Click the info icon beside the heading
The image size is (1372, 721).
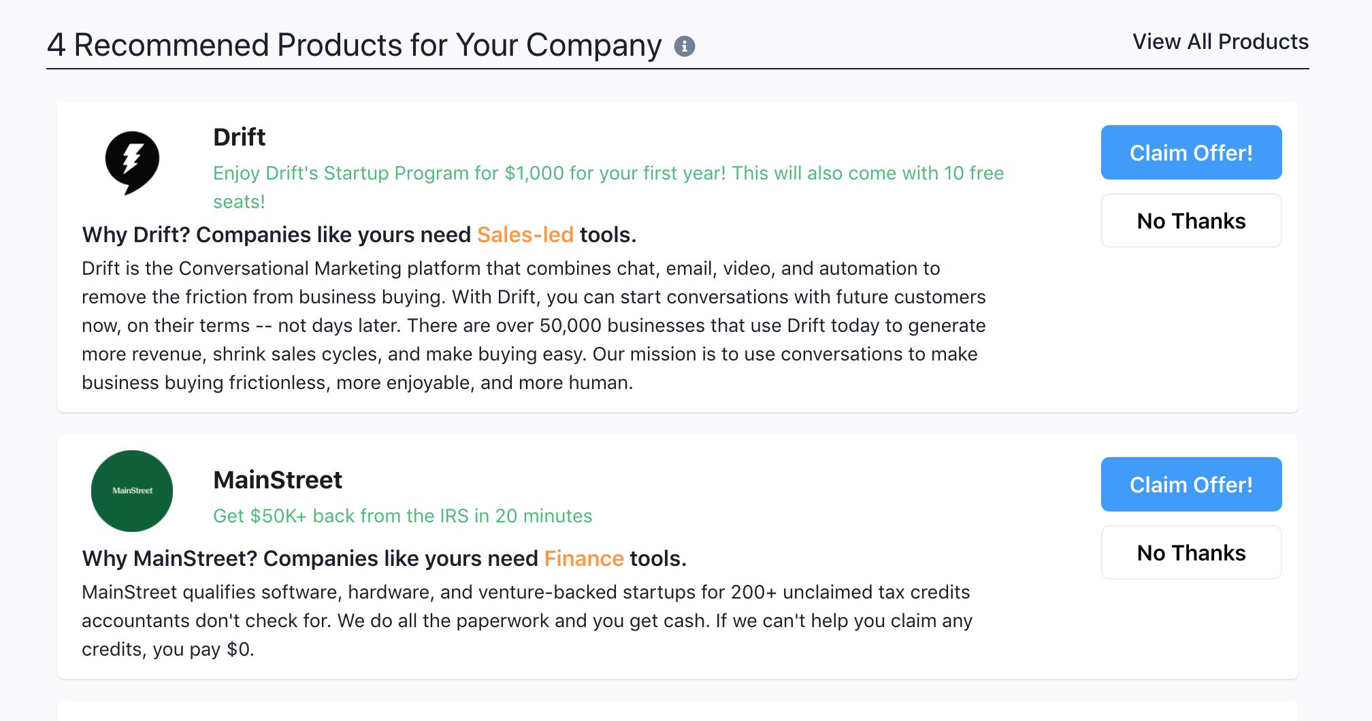click(x=684, y=46)
